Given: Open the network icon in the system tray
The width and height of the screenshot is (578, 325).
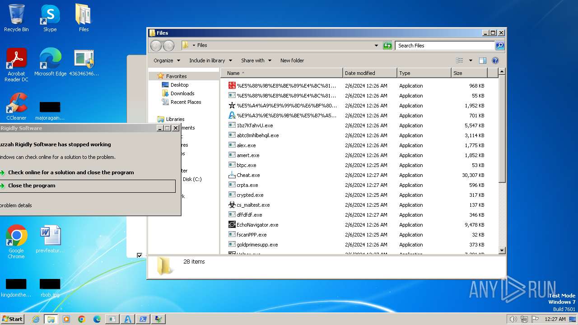Looking at the screenshot, I should coord(524,319).
